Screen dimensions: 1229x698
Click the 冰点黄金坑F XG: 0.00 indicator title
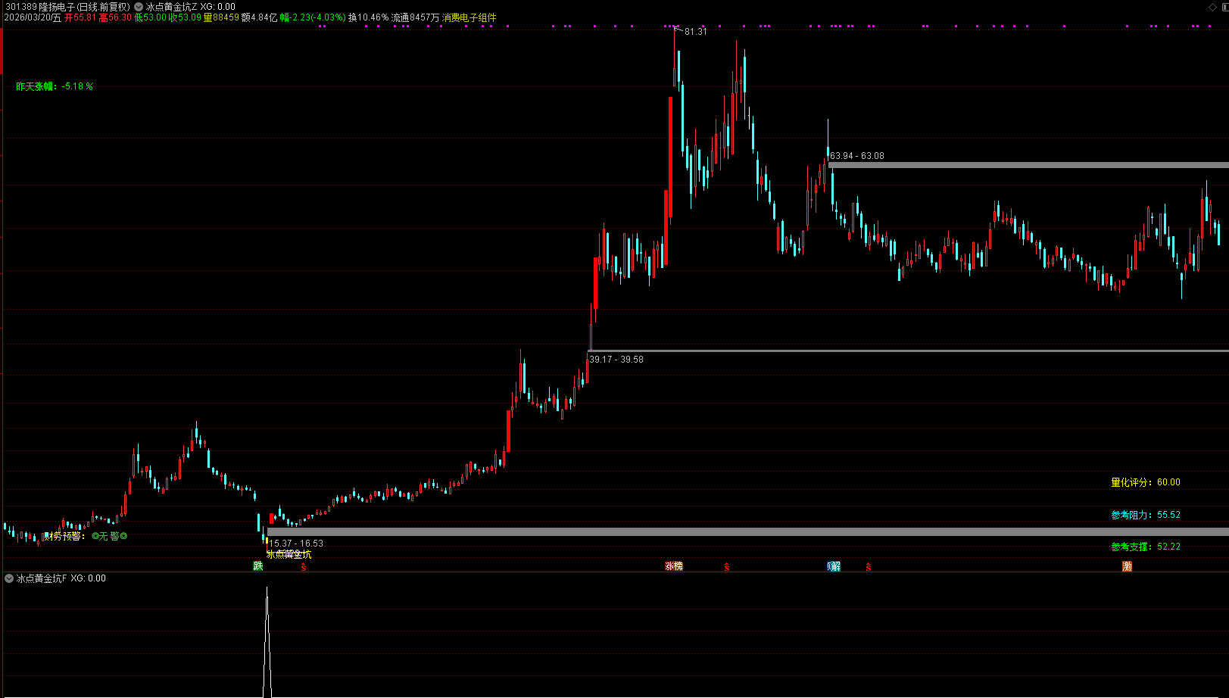pyautogui.click(x=61, y=578)
